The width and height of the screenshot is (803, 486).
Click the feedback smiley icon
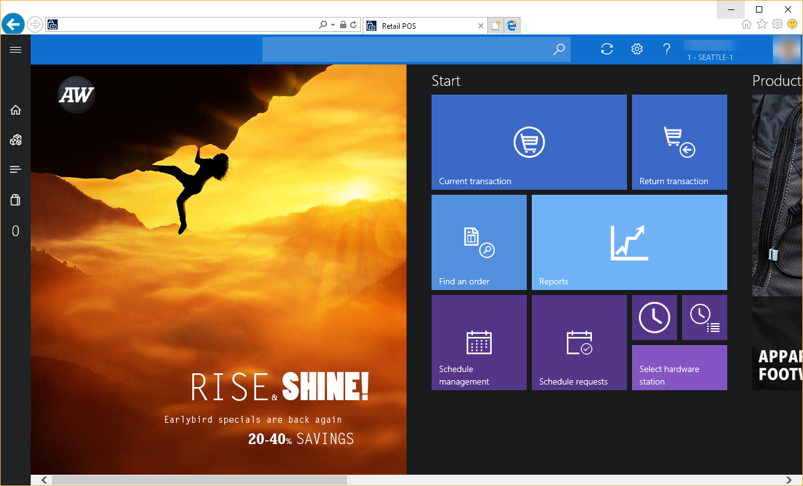point(792,24)
